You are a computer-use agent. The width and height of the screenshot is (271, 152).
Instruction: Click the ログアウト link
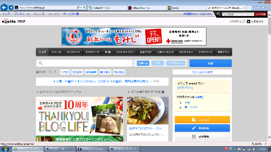[185, 88]
